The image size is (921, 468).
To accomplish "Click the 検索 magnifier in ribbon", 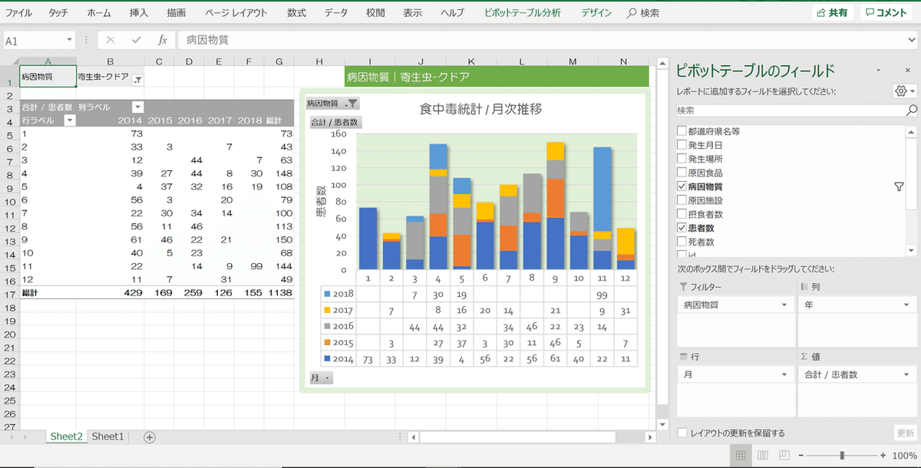I will (643, 13).
